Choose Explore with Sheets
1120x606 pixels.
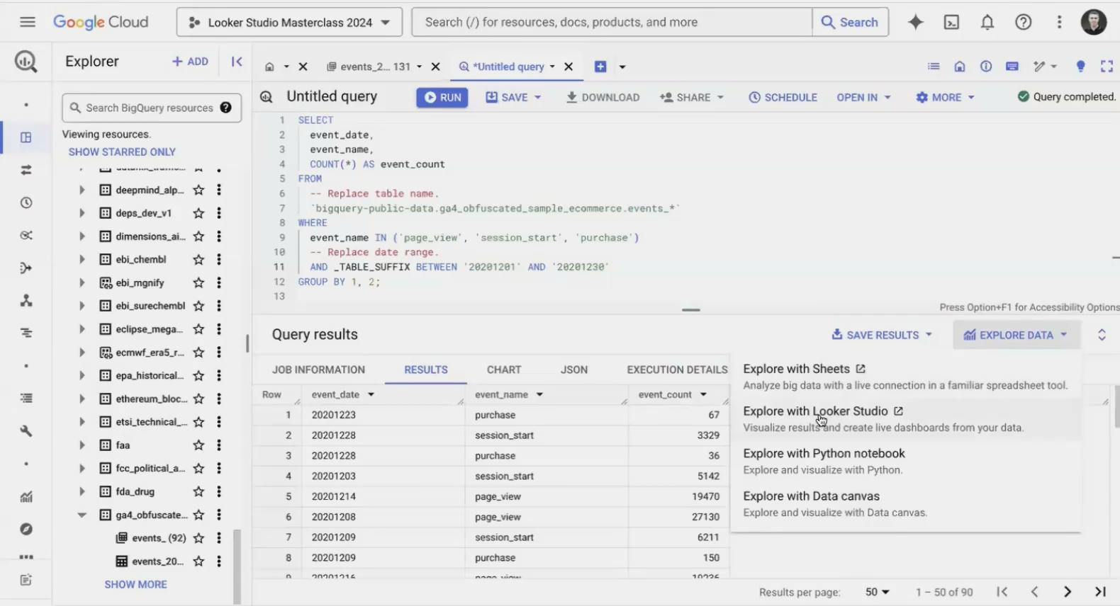point(905,377)
